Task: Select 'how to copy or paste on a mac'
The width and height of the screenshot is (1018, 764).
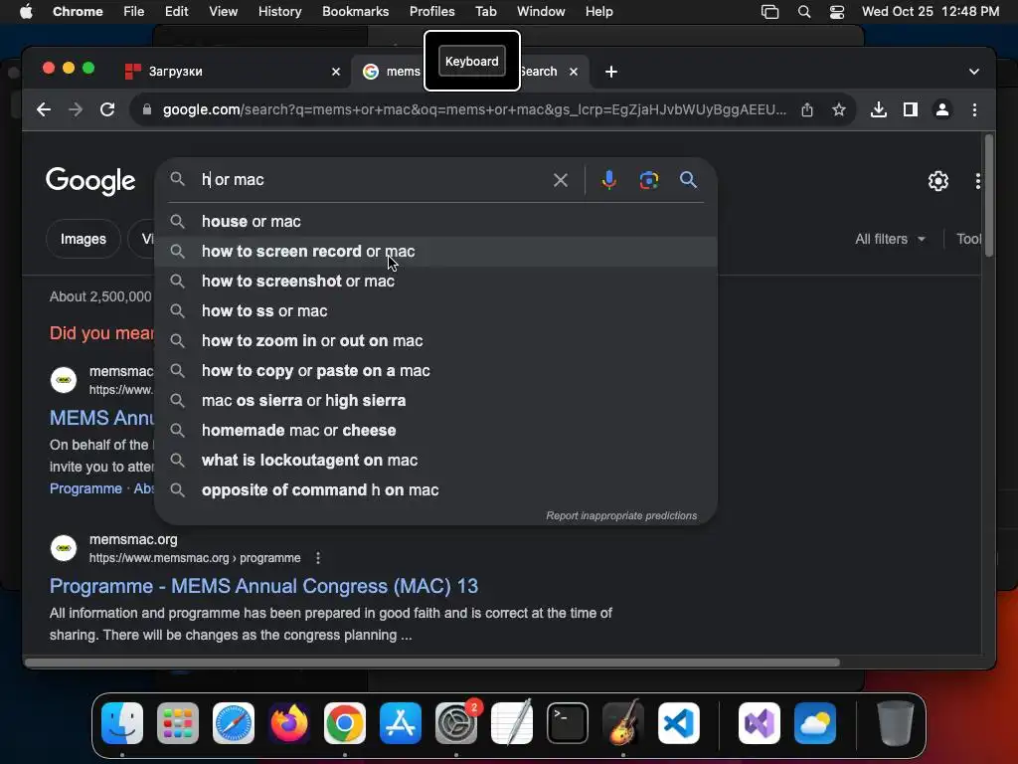Action: pos(435,371)
